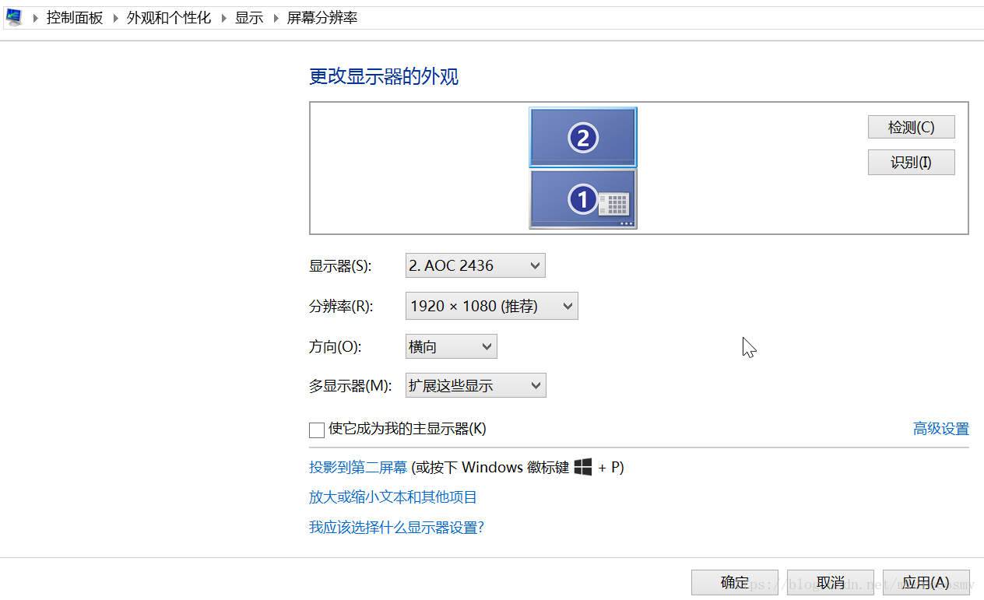
Task: Click 屏幕分辨率 breadcrumb
Action: (x=322, y=18)
